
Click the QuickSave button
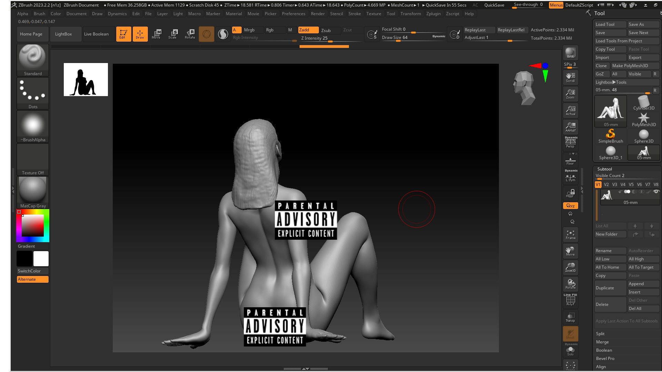tap(494, 5)
